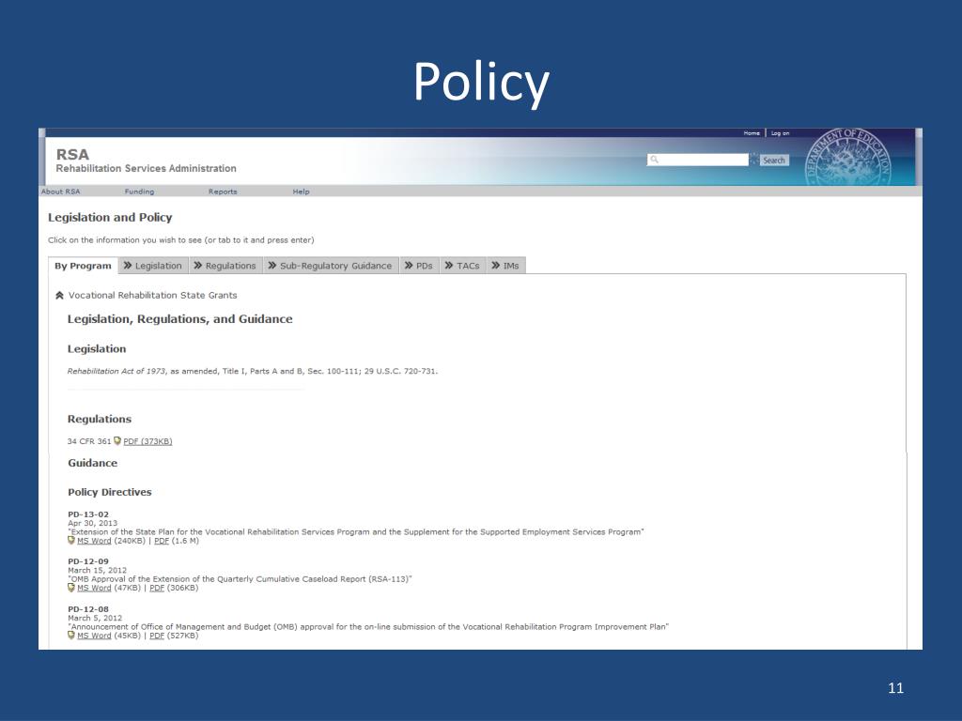Click the Search button
962x721 pixels.
click(774, 160)
